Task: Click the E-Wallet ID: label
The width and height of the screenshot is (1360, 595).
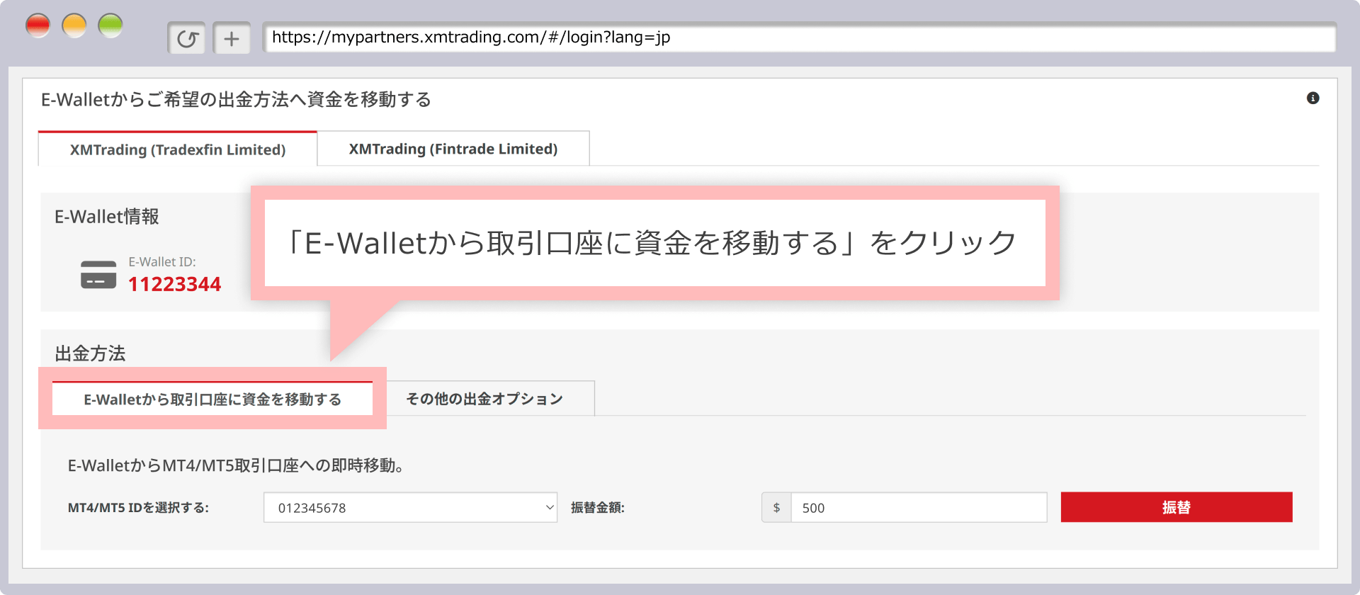Action: click(162, 262)
